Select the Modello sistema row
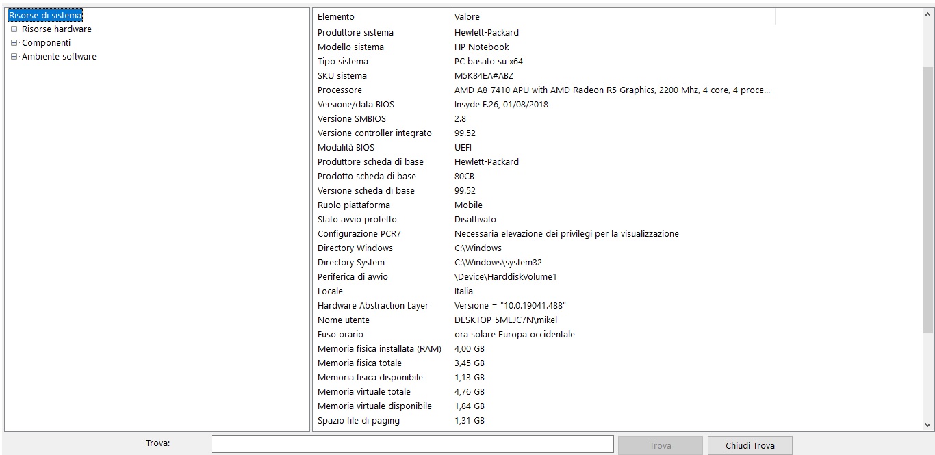The height and width of the screenshot is (455, 935). (544, 47)
